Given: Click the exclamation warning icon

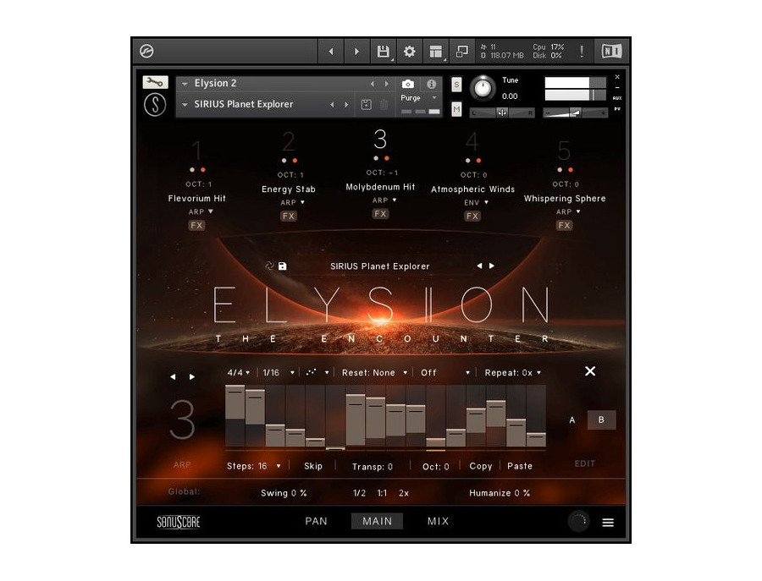Looking at the screenshot, I should pyautogui.click(x=582, y=51).
